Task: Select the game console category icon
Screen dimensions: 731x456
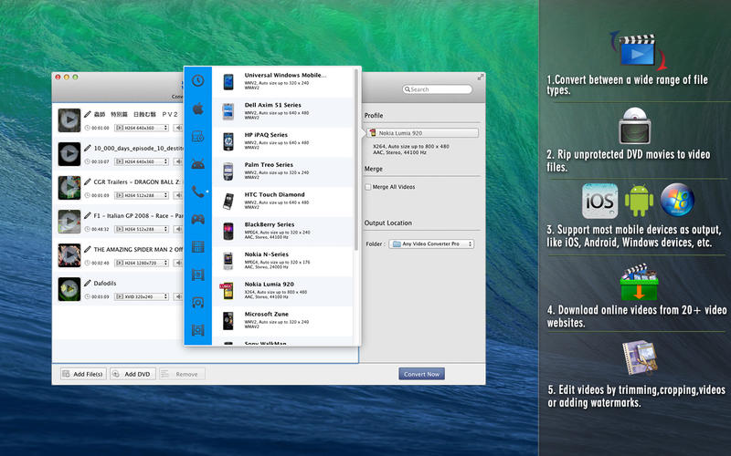Action: point(197,219)
